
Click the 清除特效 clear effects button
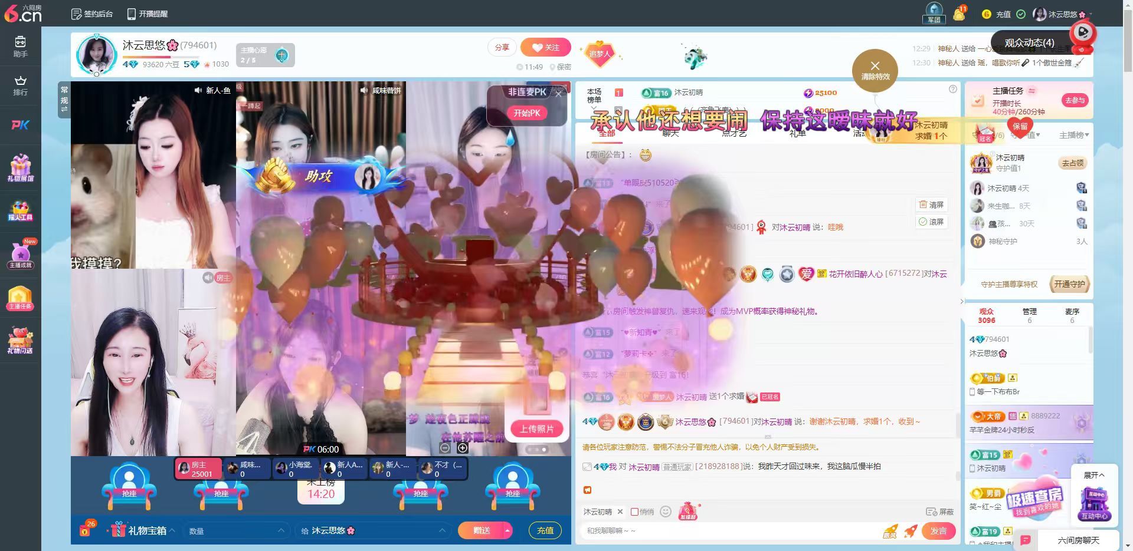[x=875, y=71]
